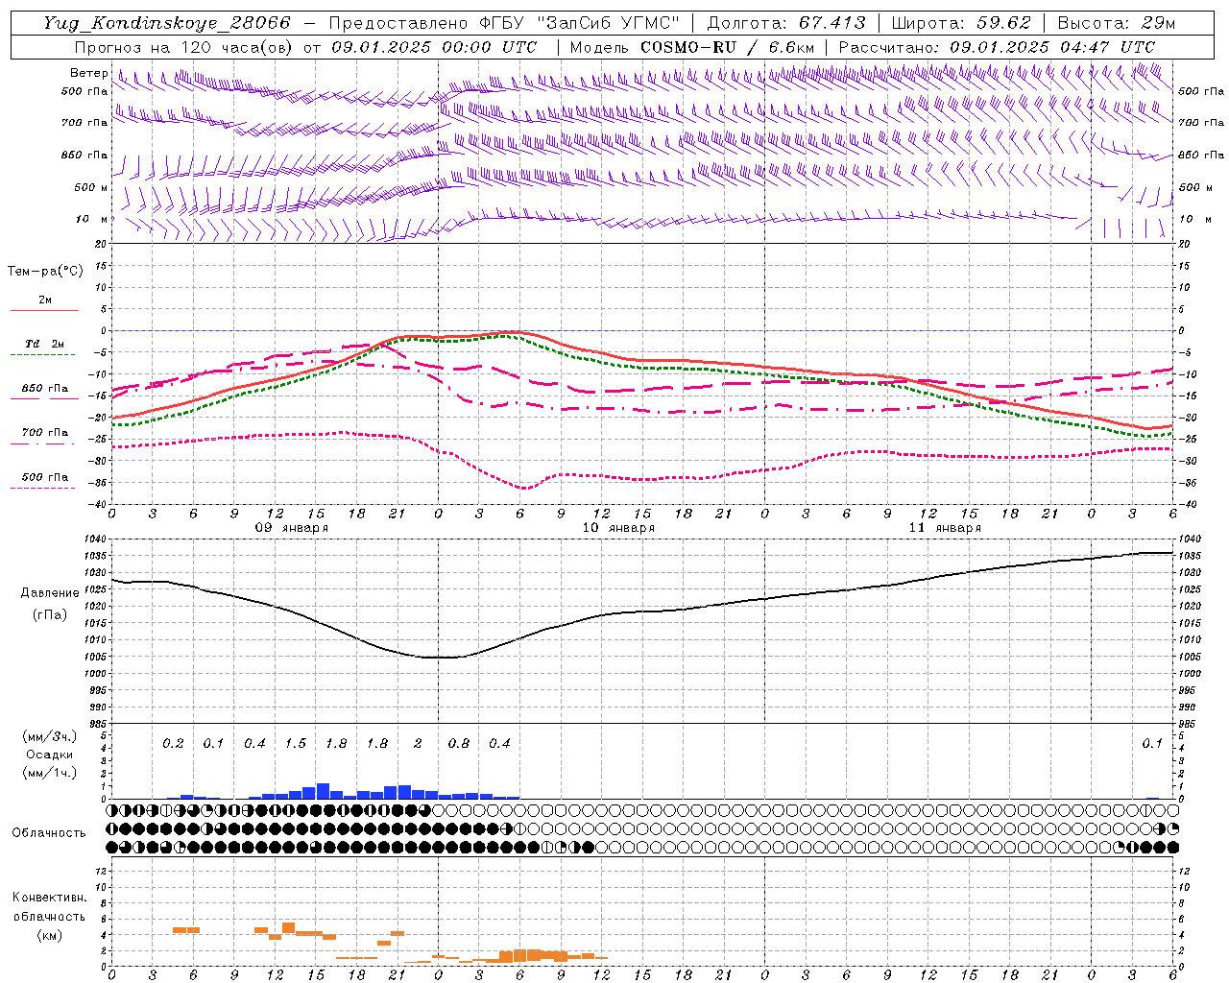
Task: Click the Облачность cloudiness row label
Action: point(49,832)
